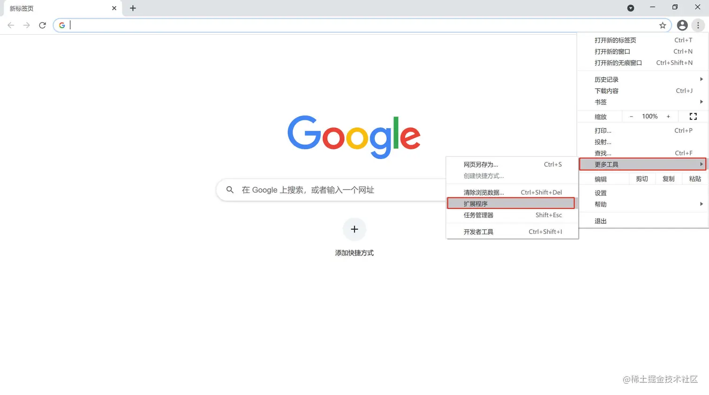This screenshot has width=709, height=395.
Task: Click the Google logo
Action: (x=354, y=136)
